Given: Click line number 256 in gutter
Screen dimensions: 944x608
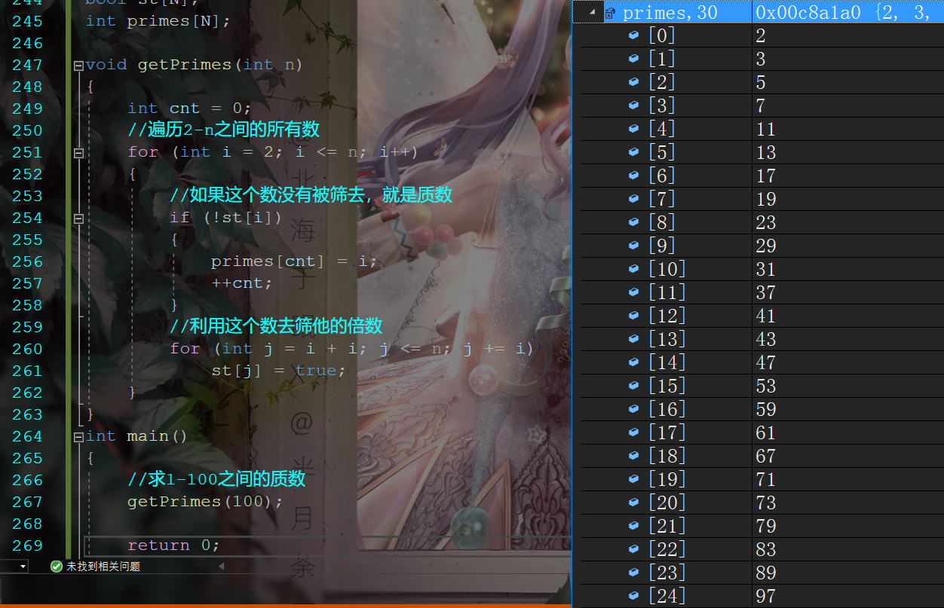Looking at the screenshot, I should pyautogui.click(x=28, y=261).
